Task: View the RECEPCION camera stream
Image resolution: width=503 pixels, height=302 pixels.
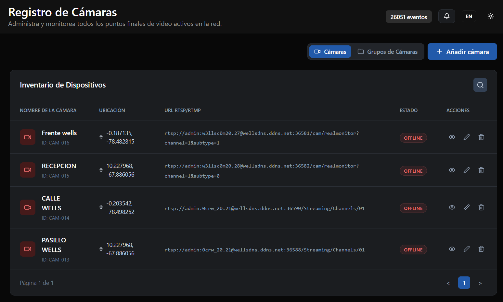Action: pyautogui.click(x=452, y=170)
